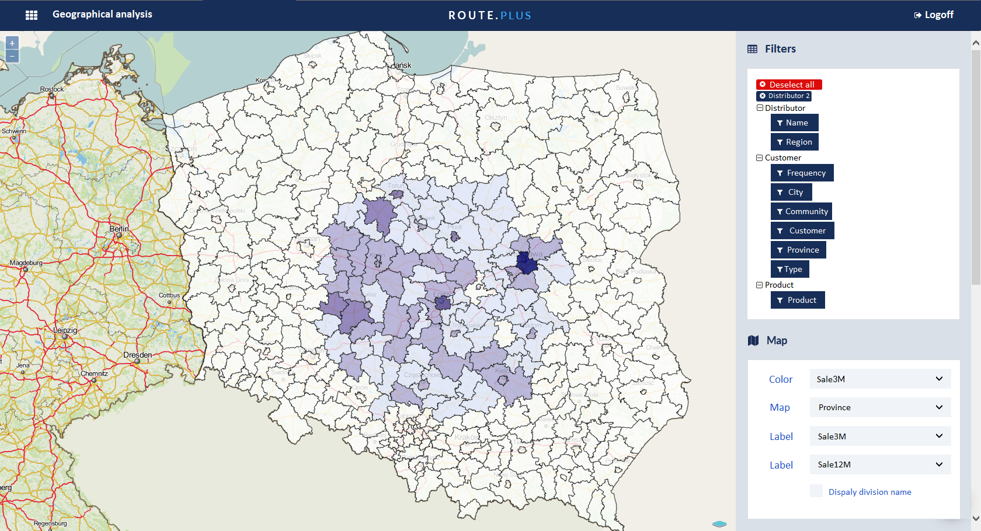This screenshot has width=981, height=531.
Task: Open the Label dropdown showing Sale12M
Action: click(880, 464)
